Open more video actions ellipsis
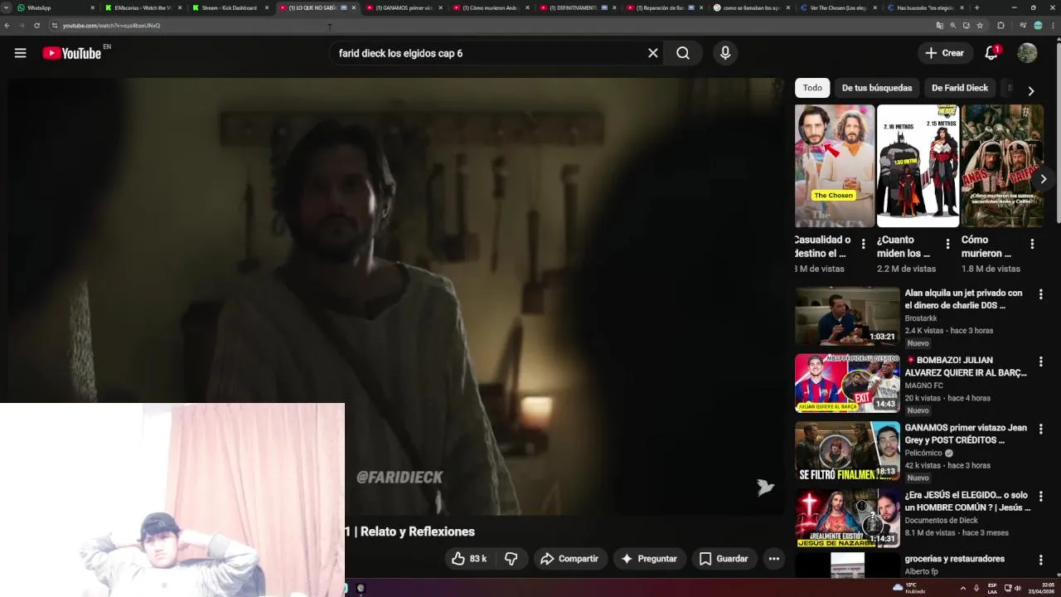Image resolution: width=1061 pixels, height=597 pixels. [x=773, y=559]
